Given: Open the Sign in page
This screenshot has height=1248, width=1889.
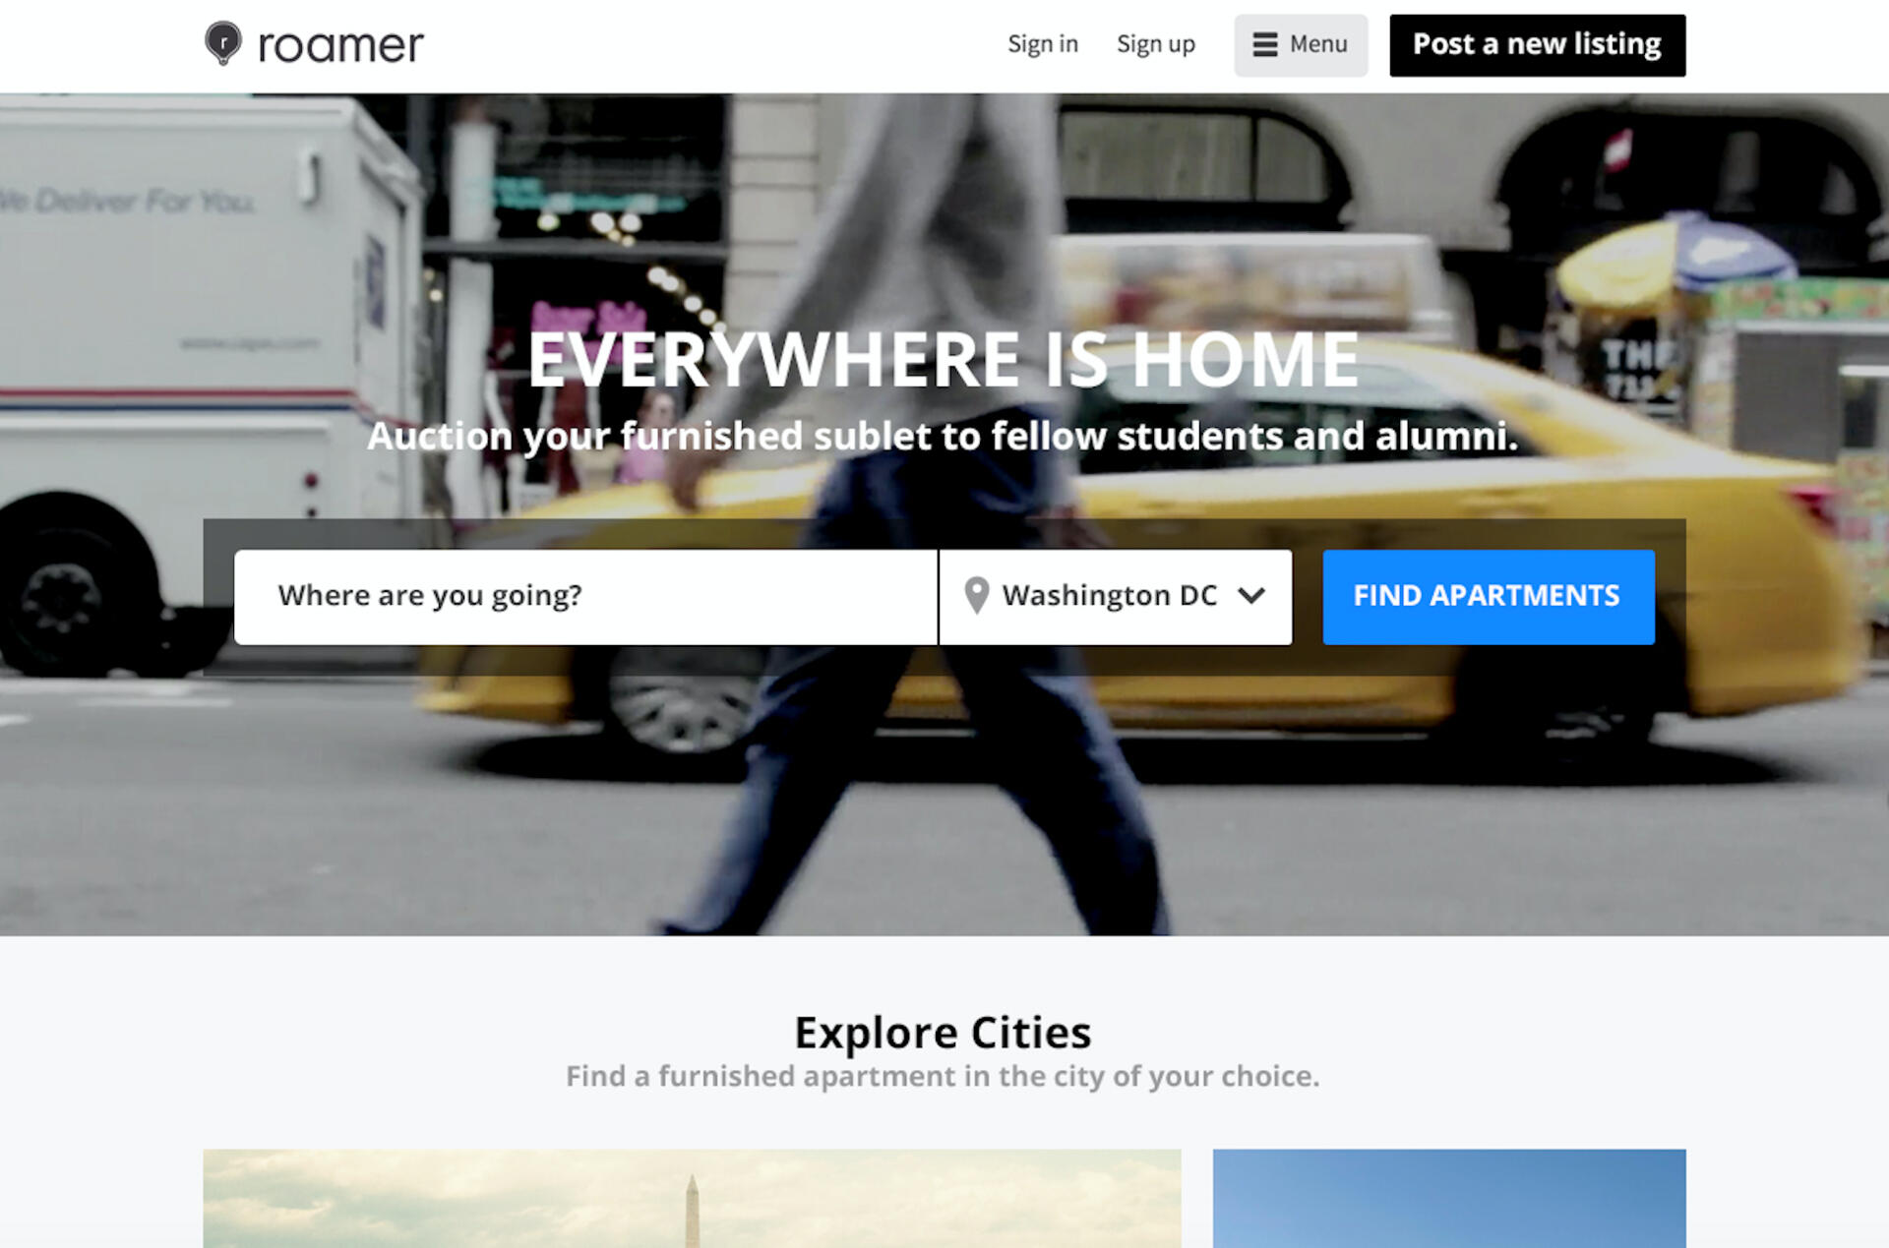Looking at the screenshot, I should pyautogui.click(x=1043, y=44).
